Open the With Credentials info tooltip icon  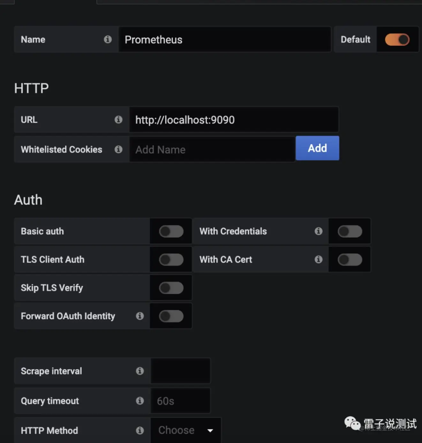pos(318,231)
